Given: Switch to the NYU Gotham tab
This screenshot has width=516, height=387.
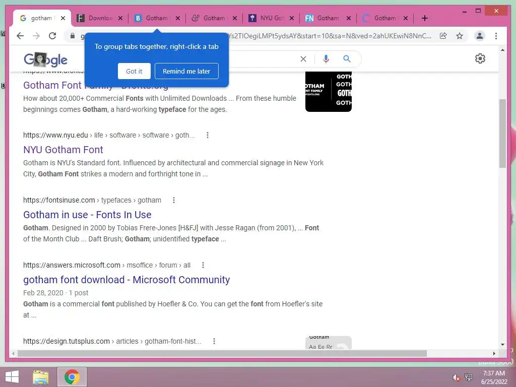Looking at the screenshot, I should 271,18.
